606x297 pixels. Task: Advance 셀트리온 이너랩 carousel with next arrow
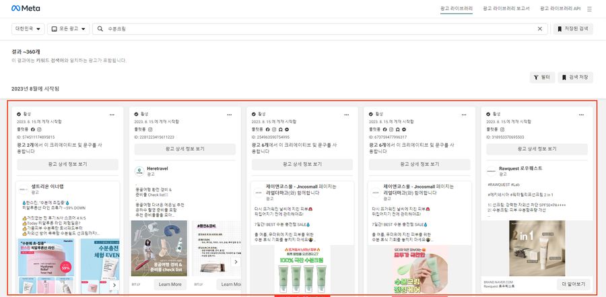point(114,286)
